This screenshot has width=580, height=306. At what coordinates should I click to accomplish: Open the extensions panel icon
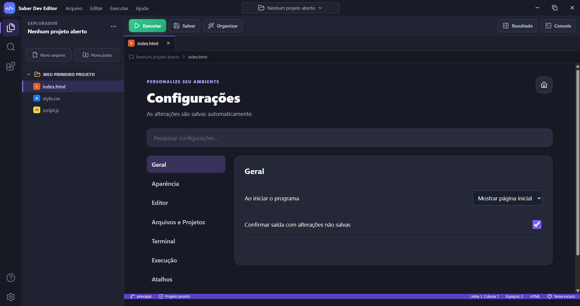(11, 66)
